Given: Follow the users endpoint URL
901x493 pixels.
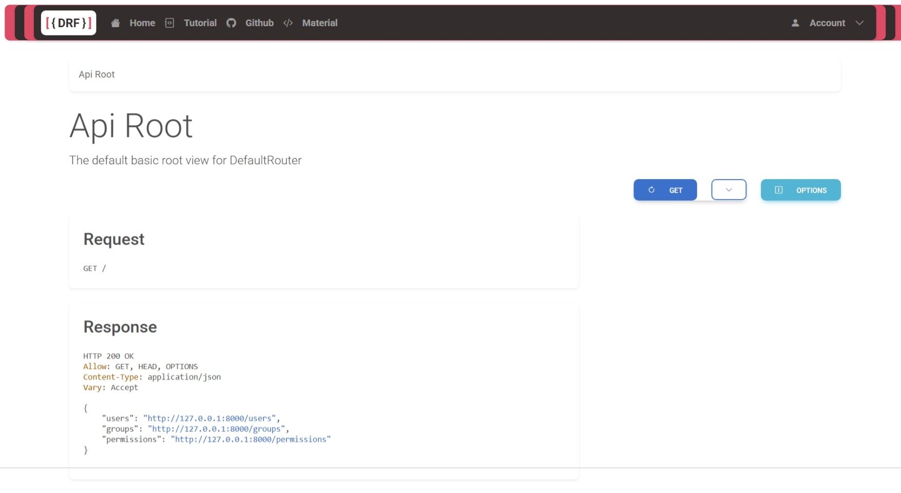Looking at the screenshot, I should pos(209,419).
